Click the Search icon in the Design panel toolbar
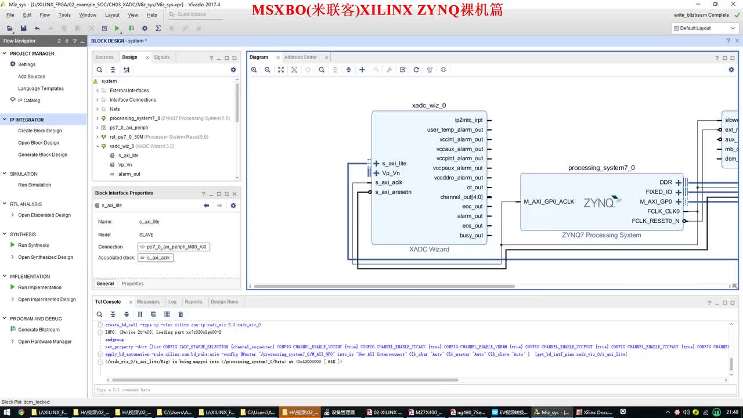The width and height of the screenshot is (743, 418). tap(99, 70)
